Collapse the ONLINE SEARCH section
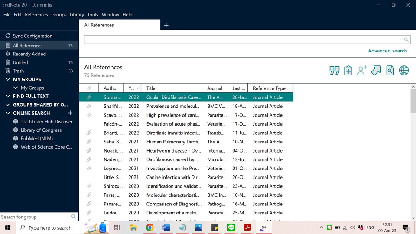The height and width of the screenshot is (234, 416). click(x=8, y=113)
